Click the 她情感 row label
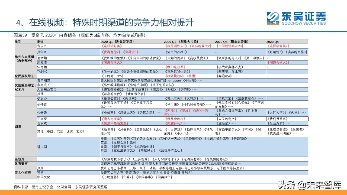347x195 pixels. coord(42,105)
